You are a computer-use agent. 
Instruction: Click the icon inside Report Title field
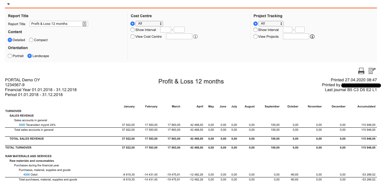tap(84, 24)
